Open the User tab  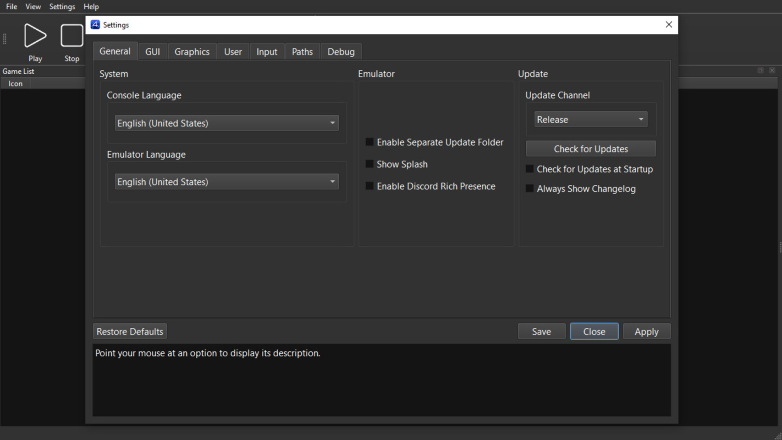[x=233, y=52]
